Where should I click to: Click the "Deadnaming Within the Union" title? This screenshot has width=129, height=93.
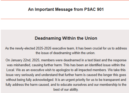click(x=66, y=38)
